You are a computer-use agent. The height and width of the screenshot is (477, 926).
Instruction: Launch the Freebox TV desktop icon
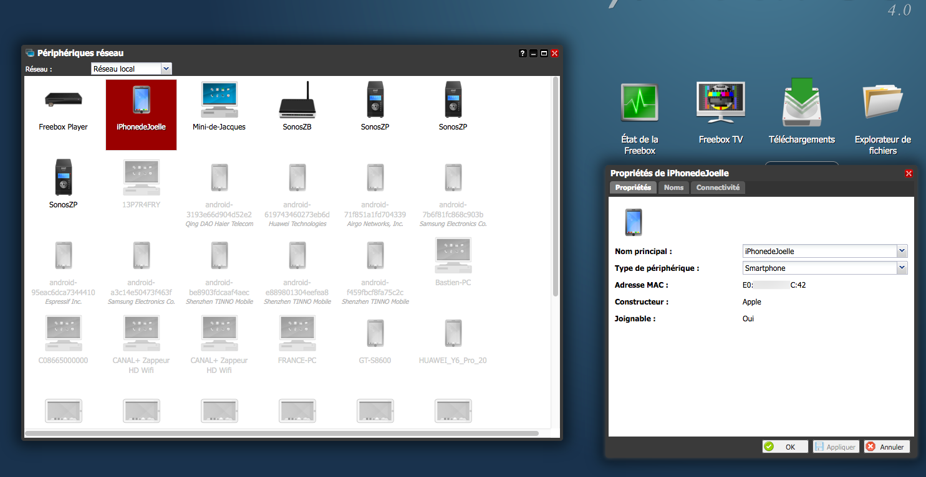click(x=720, y=103)
